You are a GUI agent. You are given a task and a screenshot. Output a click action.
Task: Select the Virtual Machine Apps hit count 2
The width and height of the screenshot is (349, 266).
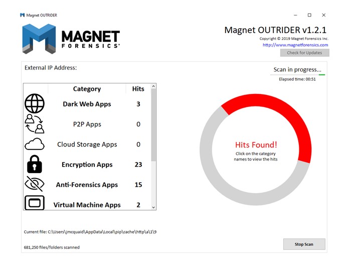coord(138,205)
